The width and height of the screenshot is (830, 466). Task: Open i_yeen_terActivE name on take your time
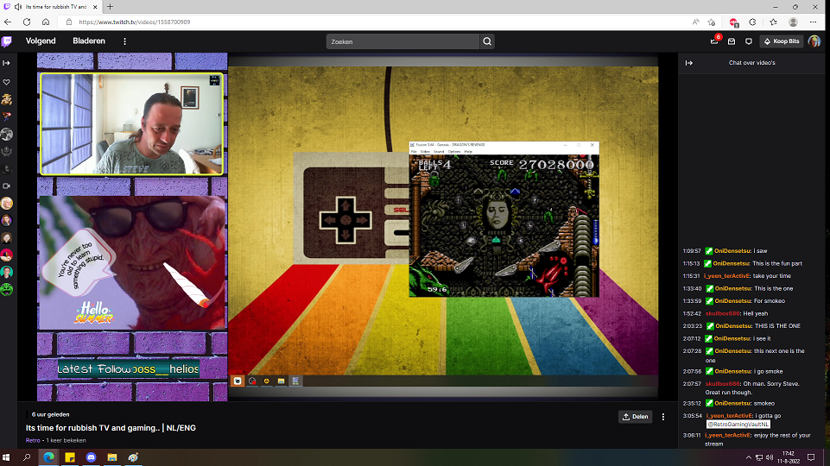[x=726, y=276]
